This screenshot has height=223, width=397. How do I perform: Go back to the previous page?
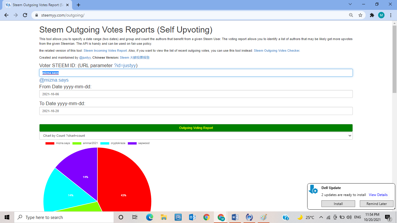point(6,15)
